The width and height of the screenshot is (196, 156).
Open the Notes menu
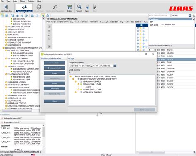22,1
